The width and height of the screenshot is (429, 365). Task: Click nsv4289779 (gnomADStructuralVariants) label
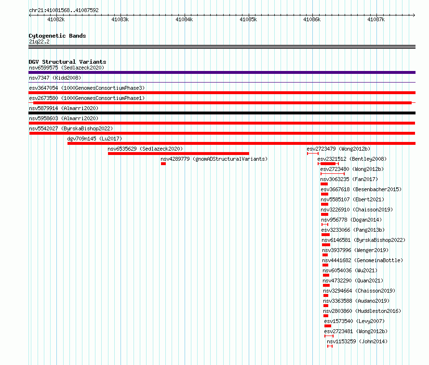tap(214, 159)
